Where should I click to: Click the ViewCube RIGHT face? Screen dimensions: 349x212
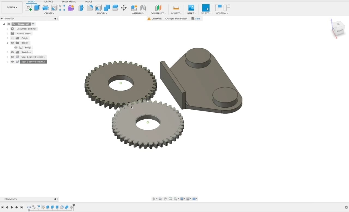click(x=340, y=30)
